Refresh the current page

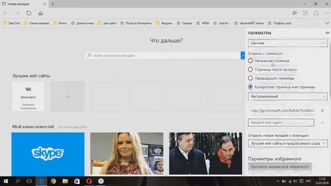click(29, 13)
